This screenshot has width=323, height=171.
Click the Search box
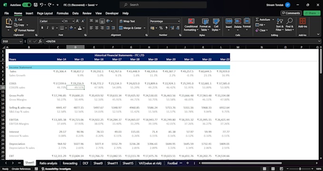coord(163,5)
